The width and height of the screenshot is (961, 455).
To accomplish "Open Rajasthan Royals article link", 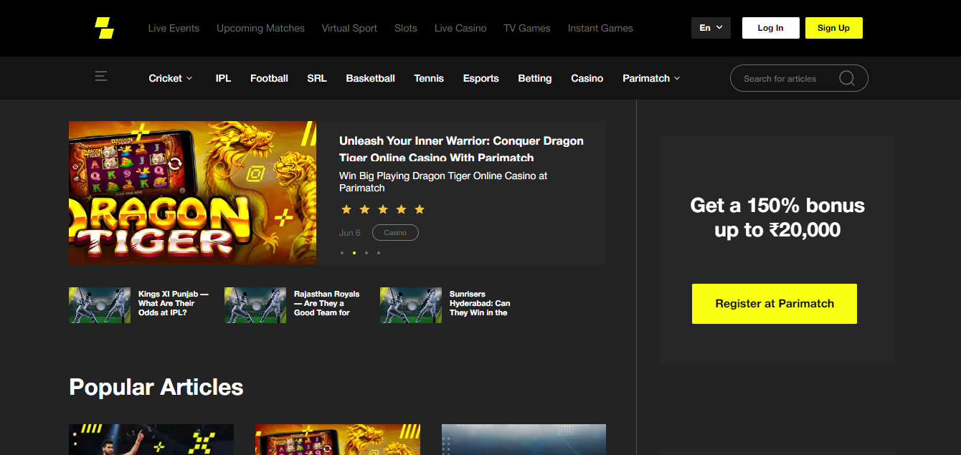I will [x=327, y=303].
